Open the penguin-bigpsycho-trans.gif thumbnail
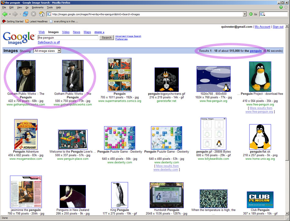Viewport: 290px width, 221px height. (x=167, y=80)
